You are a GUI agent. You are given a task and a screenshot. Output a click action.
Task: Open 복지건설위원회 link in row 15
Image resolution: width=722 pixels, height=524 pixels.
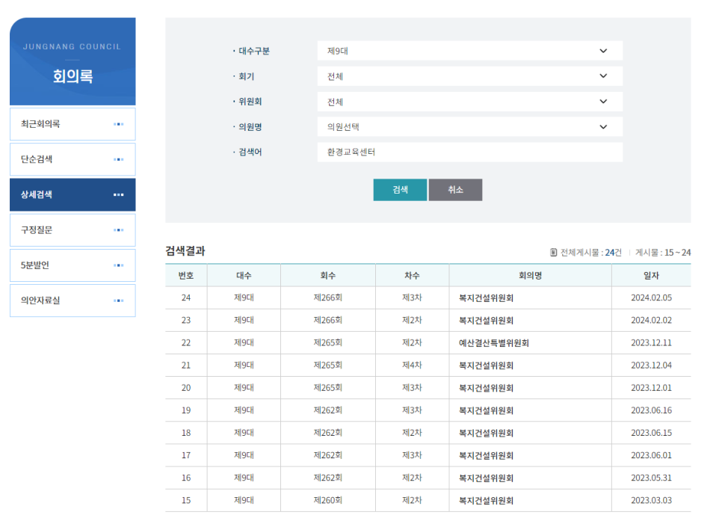tap(486, 501)
